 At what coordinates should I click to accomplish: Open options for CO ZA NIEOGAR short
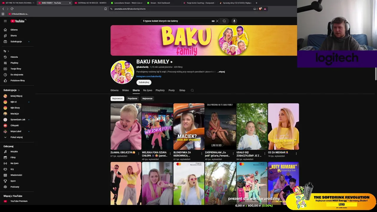296,153
